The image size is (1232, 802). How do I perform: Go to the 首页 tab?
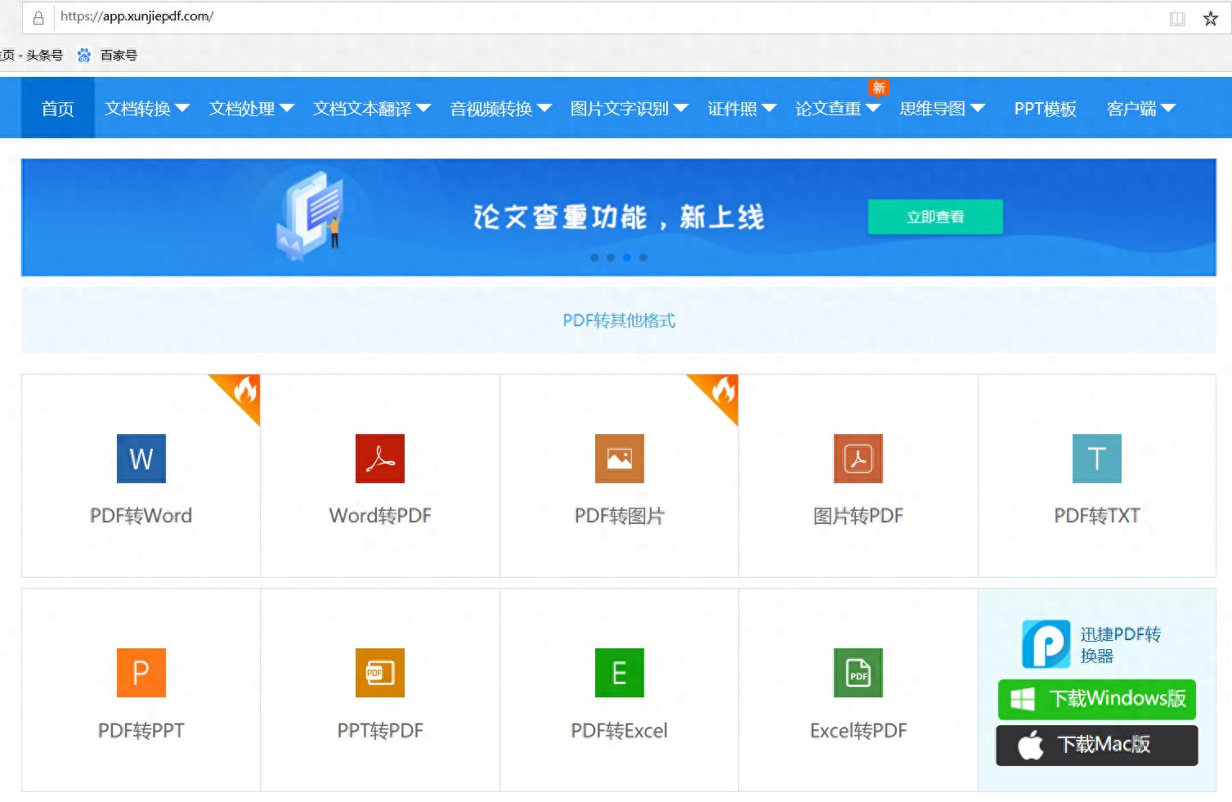pyautogui.click(x=57, y=109)
